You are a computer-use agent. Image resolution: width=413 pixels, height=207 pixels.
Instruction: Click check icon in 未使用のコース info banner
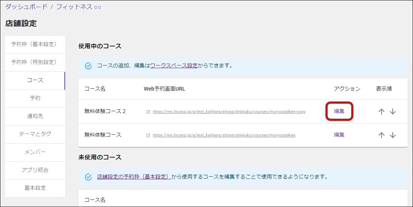pyautogui.click(x=88, y=177)
